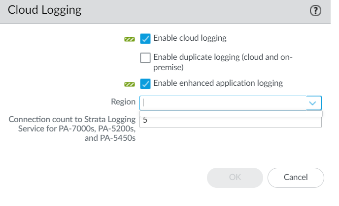
Task: Click green indicator beside enhanced application logging
Action: click(x=130, y=84)
